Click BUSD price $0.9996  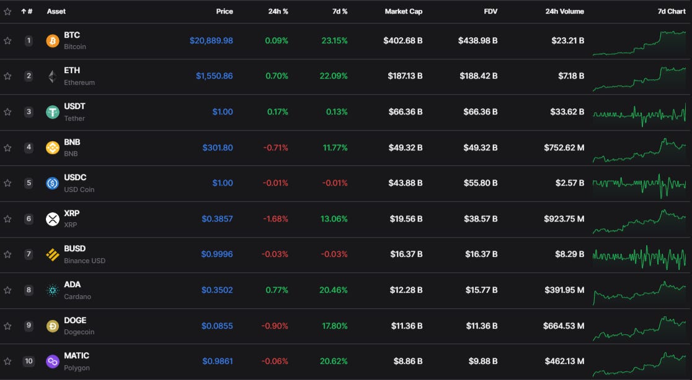point(217,254)
